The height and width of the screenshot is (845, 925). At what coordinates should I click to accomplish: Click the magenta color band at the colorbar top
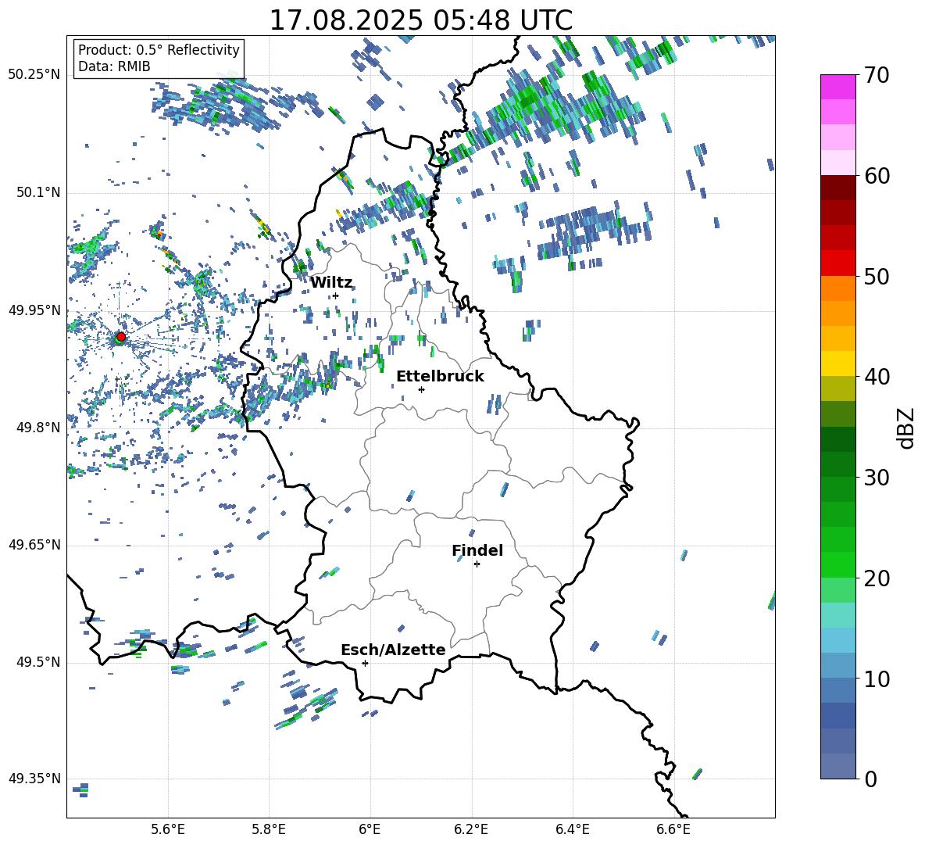(837, 87)
